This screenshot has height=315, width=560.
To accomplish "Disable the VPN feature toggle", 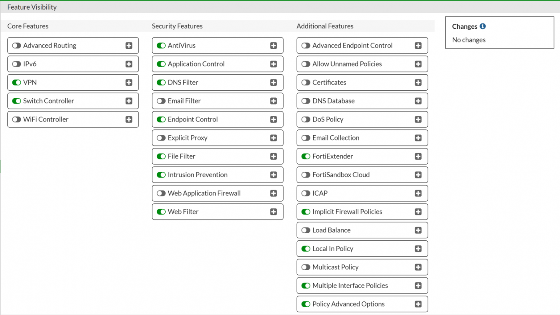I will (16, 83).
